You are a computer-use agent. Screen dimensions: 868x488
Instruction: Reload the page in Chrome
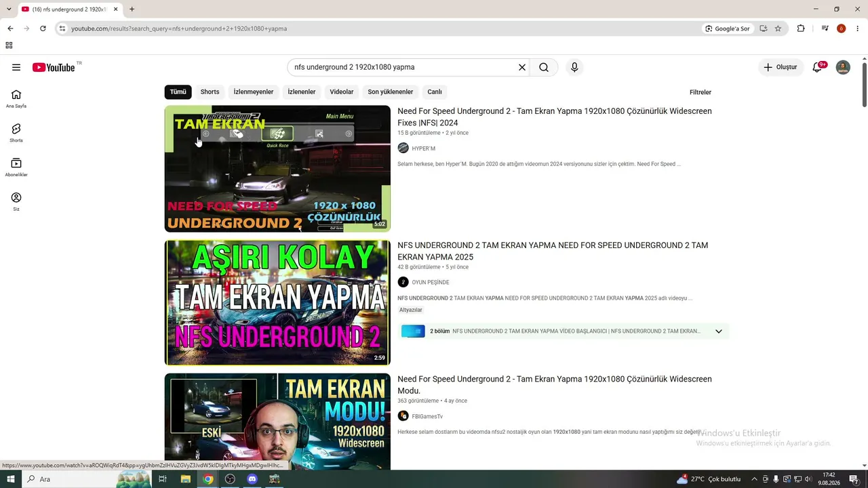[x=43, y=28]
